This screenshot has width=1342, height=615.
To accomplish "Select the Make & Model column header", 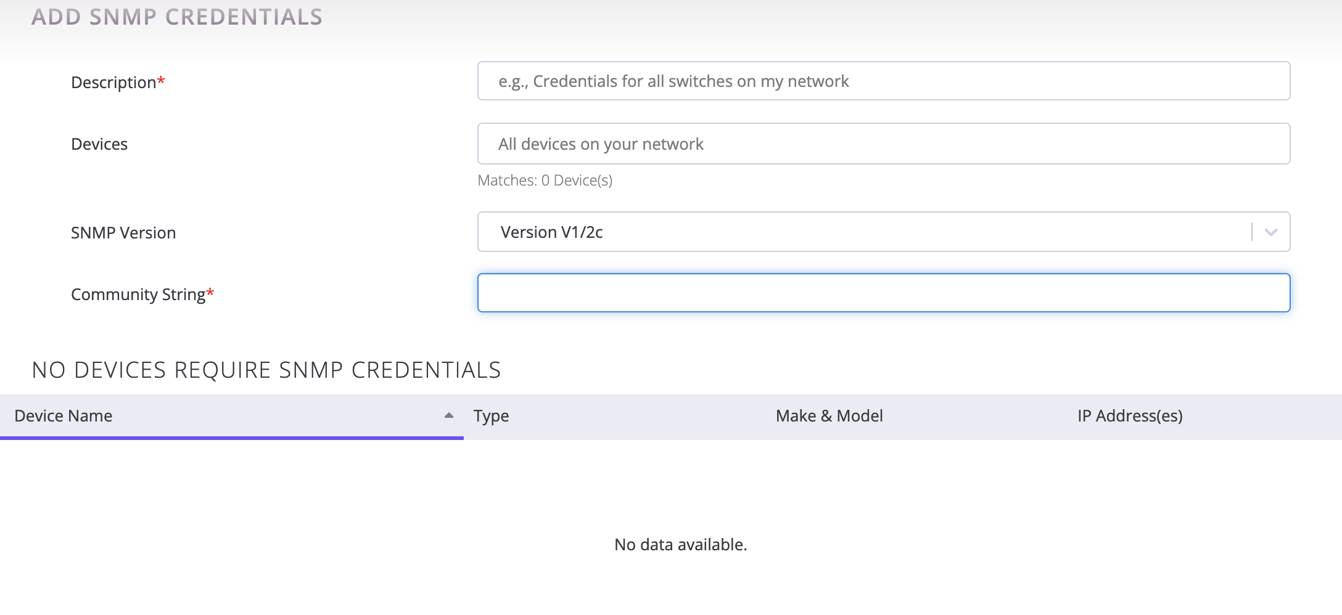I will coord(829,415).
